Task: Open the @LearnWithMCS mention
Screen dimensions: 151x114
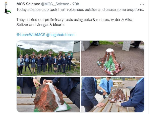Action: (31, 35)
